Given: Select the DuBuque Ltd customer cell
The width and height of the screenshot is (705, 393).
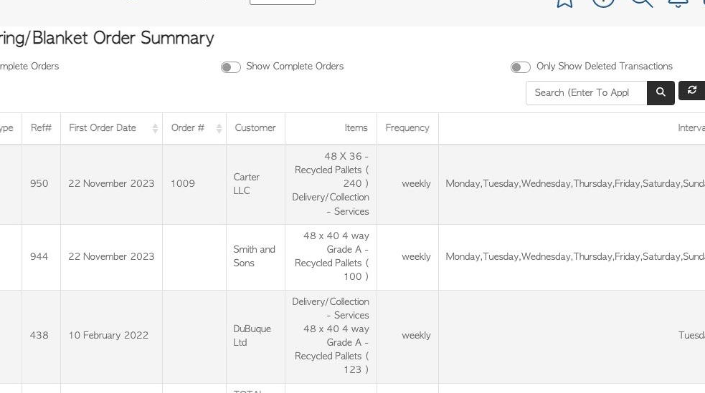Looking at the screenshot, I should [x=255, y=336].
